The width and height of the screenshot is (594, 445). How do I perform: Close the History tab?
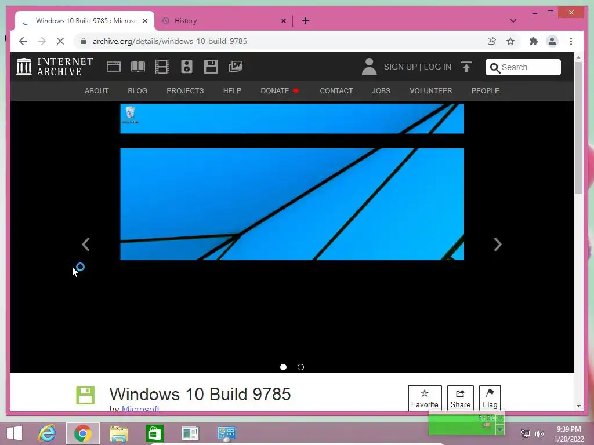coord(283,21)
